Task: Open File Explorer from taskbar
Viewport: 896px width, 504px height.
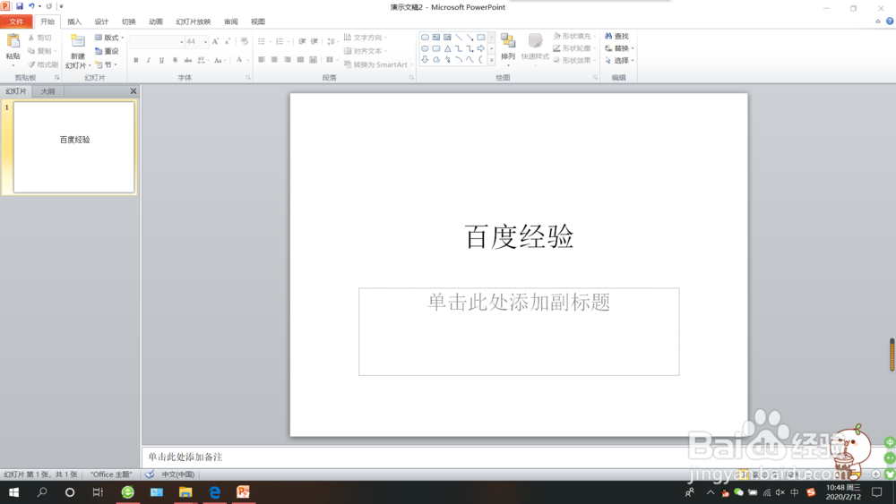Action: click(x=185, y=492)
